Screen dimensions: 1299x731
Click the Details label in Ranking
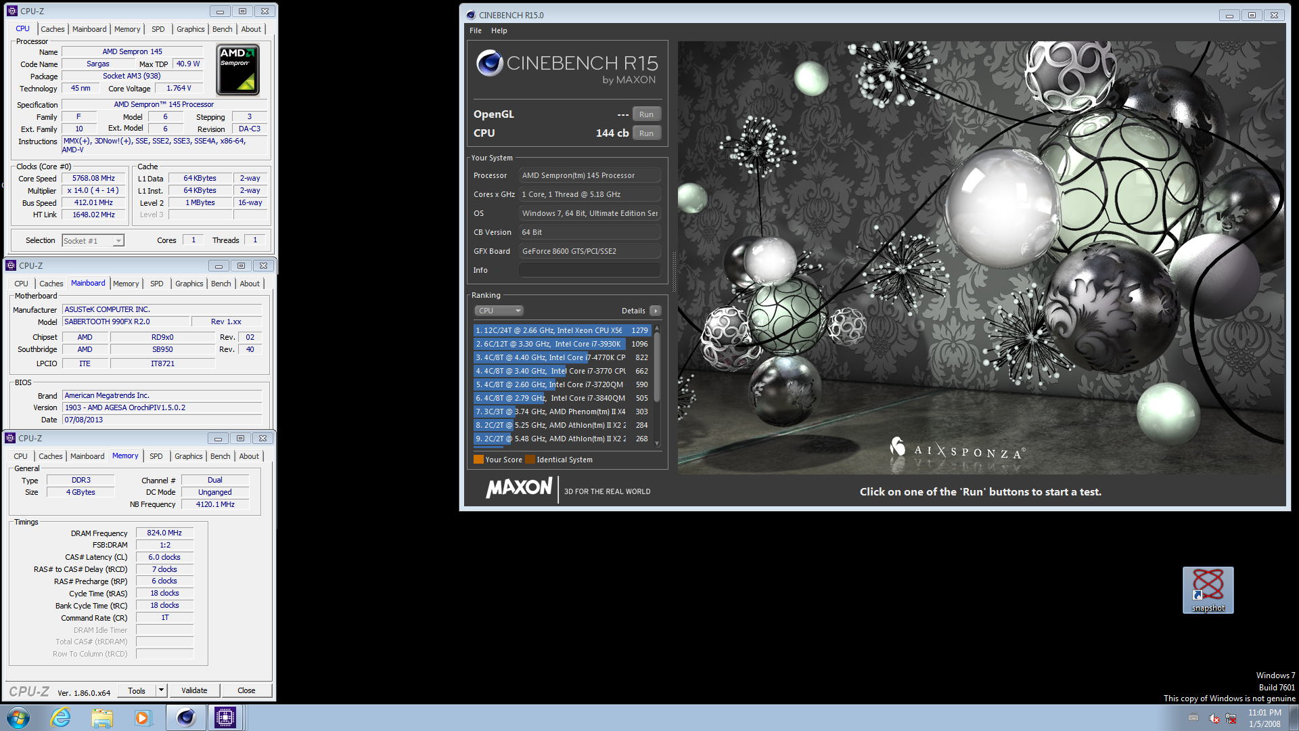(x=633, y=311)
